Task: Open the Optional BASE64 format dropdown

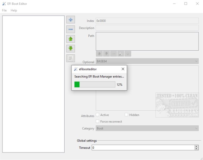Action: pyautogui.click(x=147, y=62)
